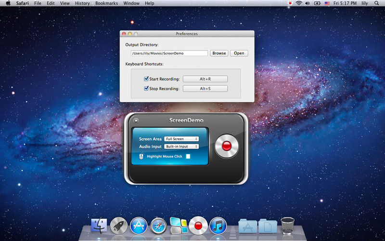Screen dimensions: 385x241
Task: Toggle the Stop Recording shortcut checkbox
Action: [x=146, y=88]
